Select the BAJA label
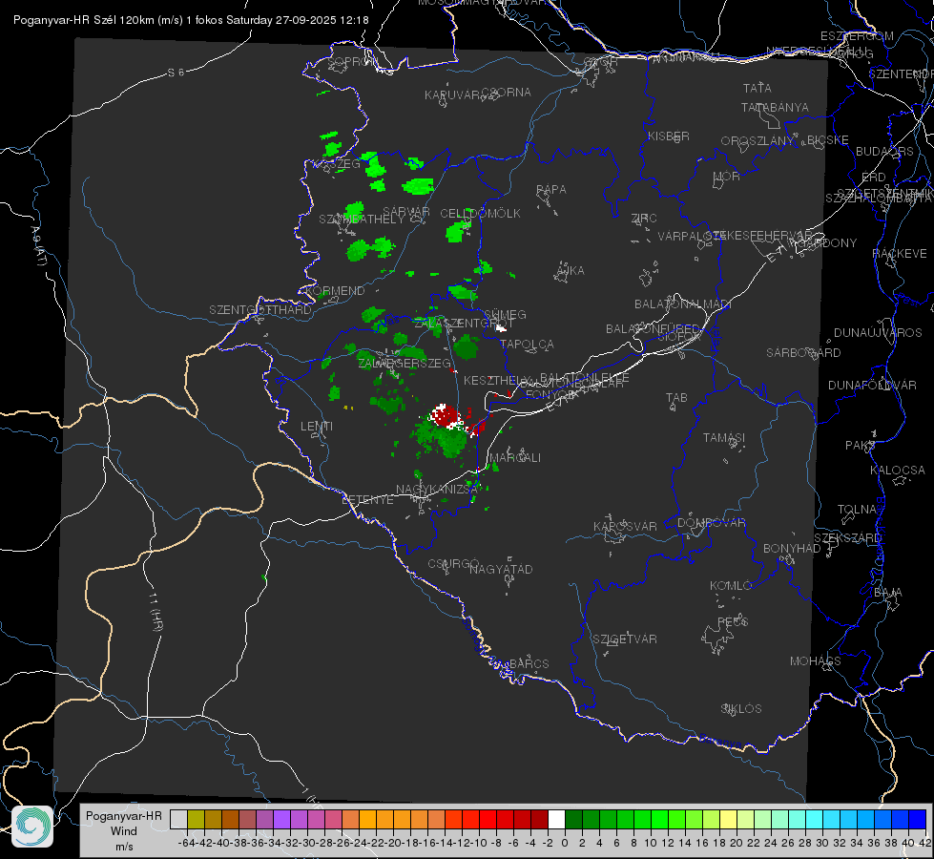Viewport: 934px width, 859px height. 888,593
